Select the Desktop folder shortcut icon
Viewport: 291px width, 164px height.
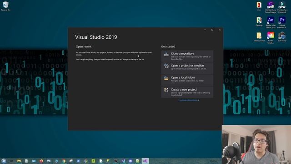[x=259, y=21]
